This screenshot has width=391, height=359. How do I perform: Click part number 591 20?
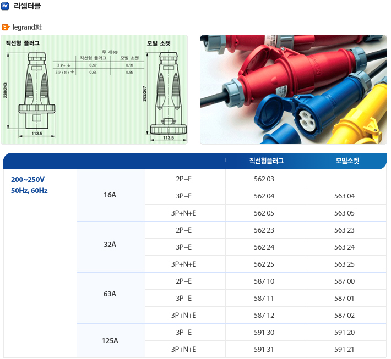tap(344, 332)
